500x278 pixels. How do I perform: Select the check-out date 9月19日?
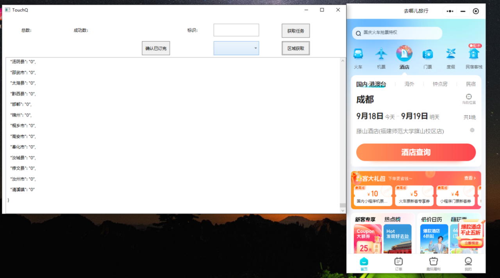(414, 116)
